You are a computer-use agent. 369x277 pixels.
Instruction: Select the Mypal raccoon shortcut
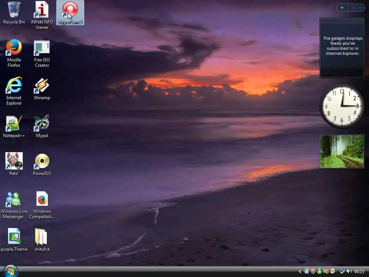tap(42, 127)
